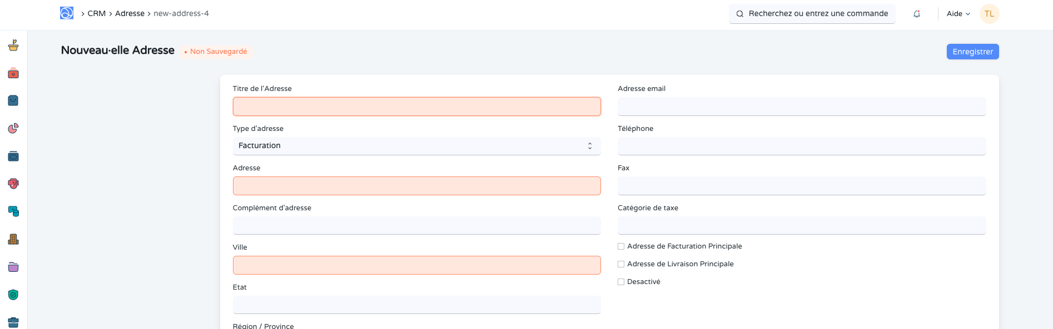Go to CRM in the breadcrumb
This screenshot has height=329, width=1053.
[x=96, y=13]
